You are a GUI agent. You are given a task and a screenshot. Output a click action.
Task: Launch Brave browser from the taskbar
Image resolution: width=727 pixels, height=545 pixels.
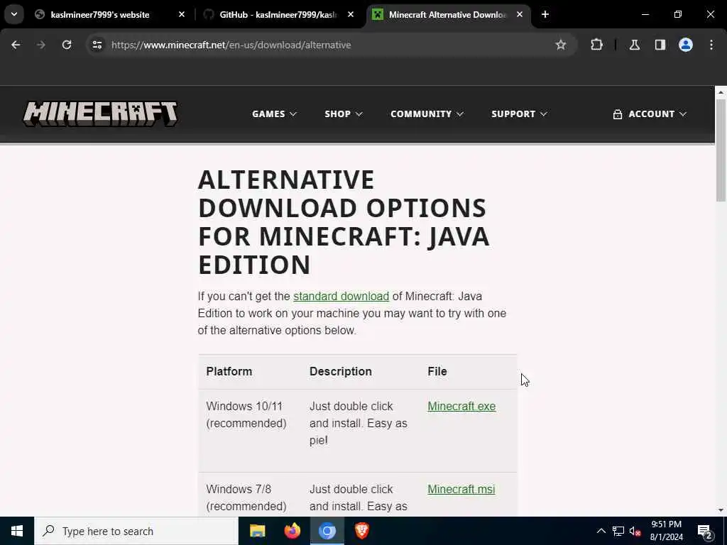point(361,531)
